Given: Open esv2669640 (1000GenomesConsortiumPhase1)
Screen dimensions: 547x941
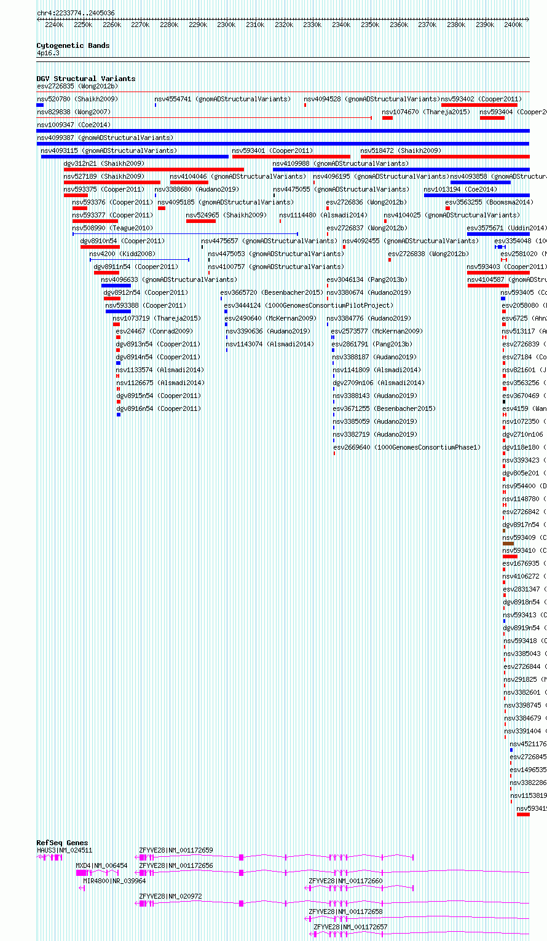Looking at the screenshot, I should pyautogui.click(x=407, y=447).
